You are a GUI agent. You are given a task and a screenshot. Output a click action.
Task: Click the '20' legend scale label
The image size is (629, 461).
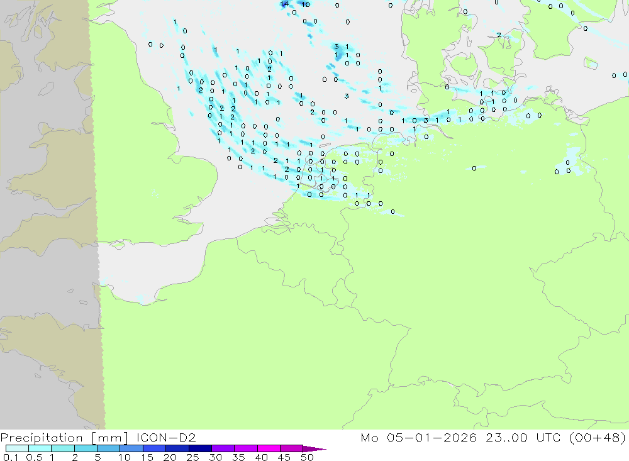[170, 457]
